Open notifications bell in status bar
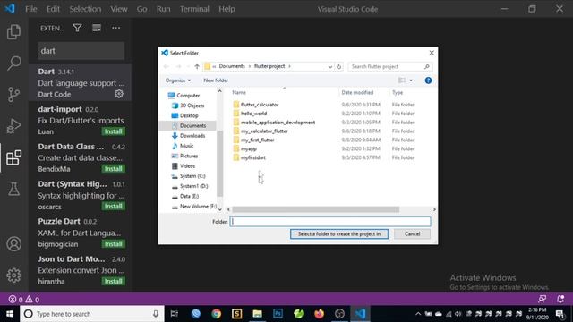 click(560, 299)
